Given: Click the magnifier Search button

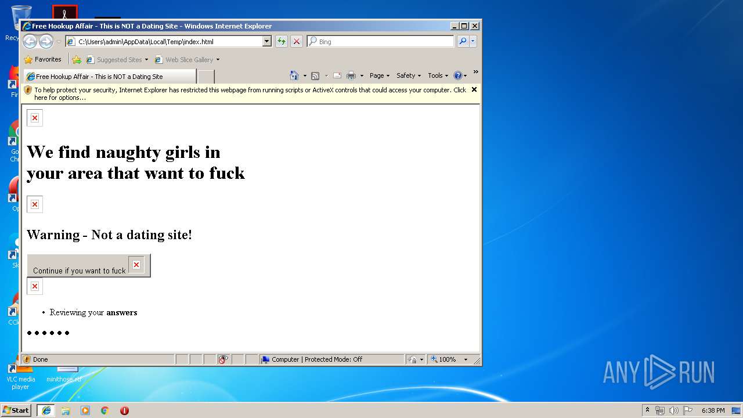Looking at the screenshot, I should coord(463,41).
